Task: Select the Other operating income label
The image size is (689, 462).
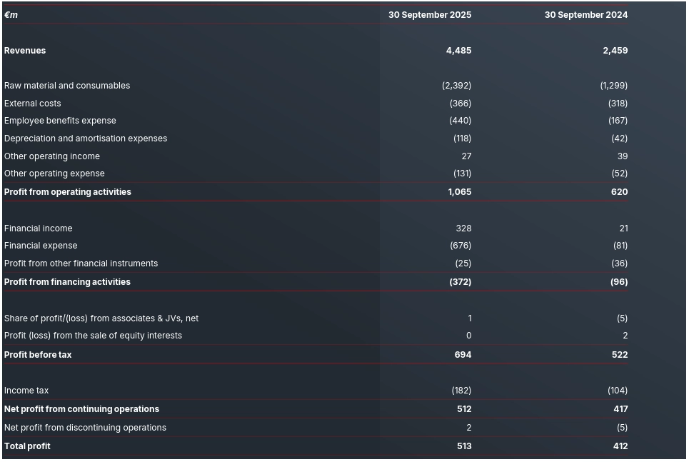Action: pyautogui.click(x=52, y=156)
